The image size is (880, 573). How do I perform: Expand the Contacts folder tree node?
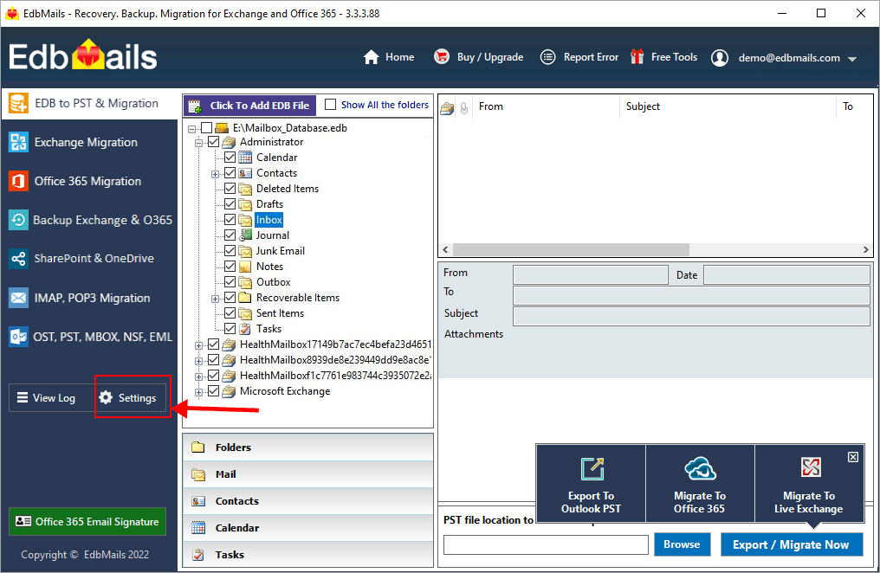(215, 173)
